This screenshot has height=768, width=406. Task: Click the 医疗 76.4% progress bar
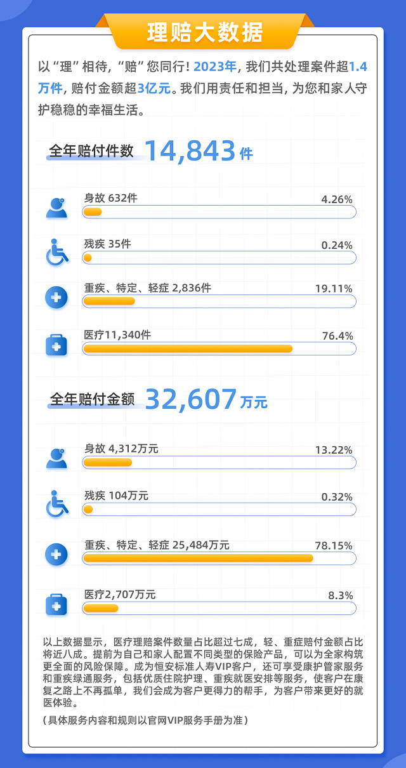219,348
